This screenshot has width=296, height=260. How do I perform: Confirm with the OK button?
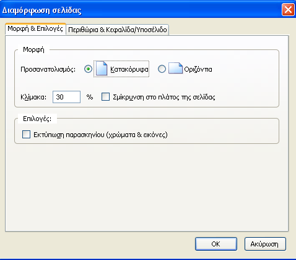216,244
